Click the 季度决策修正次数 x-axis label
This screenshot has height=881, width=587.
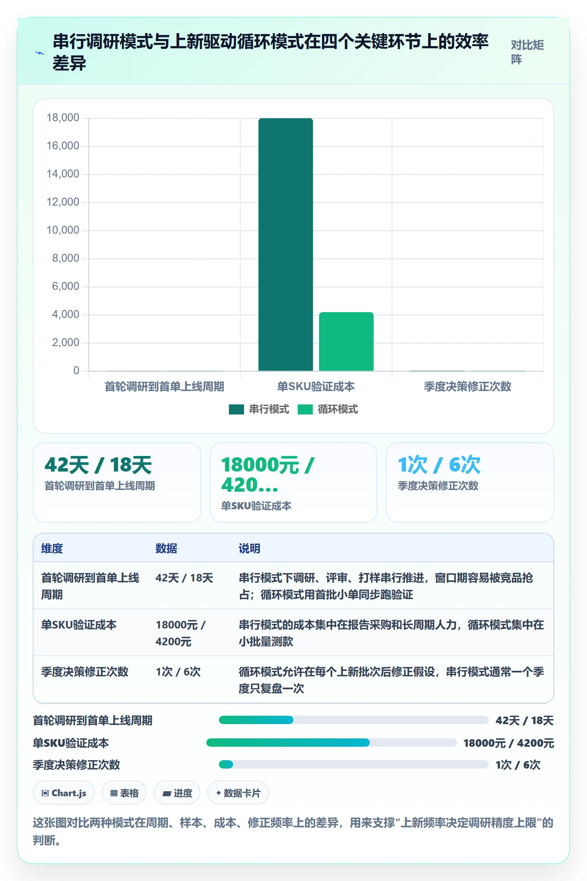pos(468,386)
